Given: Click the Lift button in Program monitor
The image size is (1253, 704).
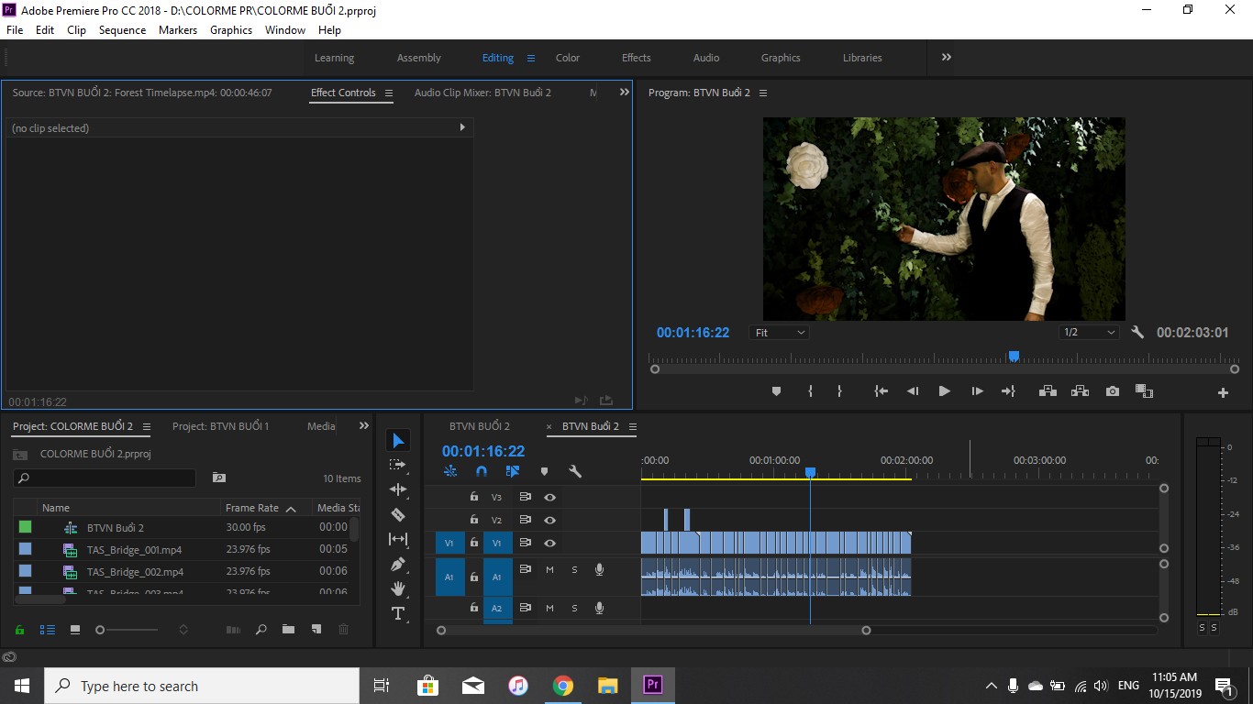Looking at the screenshot, I should tap(1048, 391).
